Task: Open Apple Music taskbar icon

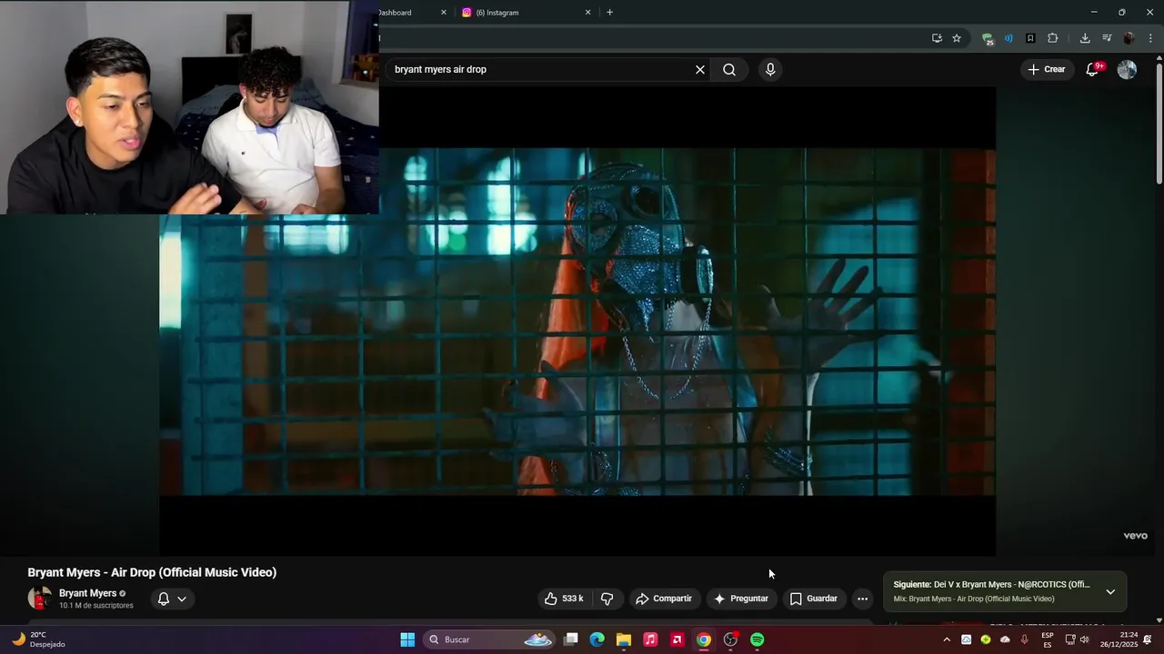Action: tap(650, 639)
